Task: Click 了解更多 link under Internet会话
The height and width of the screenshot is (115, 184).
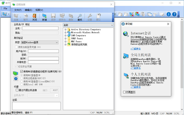Action: [136, 49]
